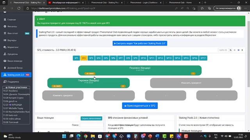Switch to Phenomenal Club - Home tab
250x140 pixels.
tap(183, 3)
